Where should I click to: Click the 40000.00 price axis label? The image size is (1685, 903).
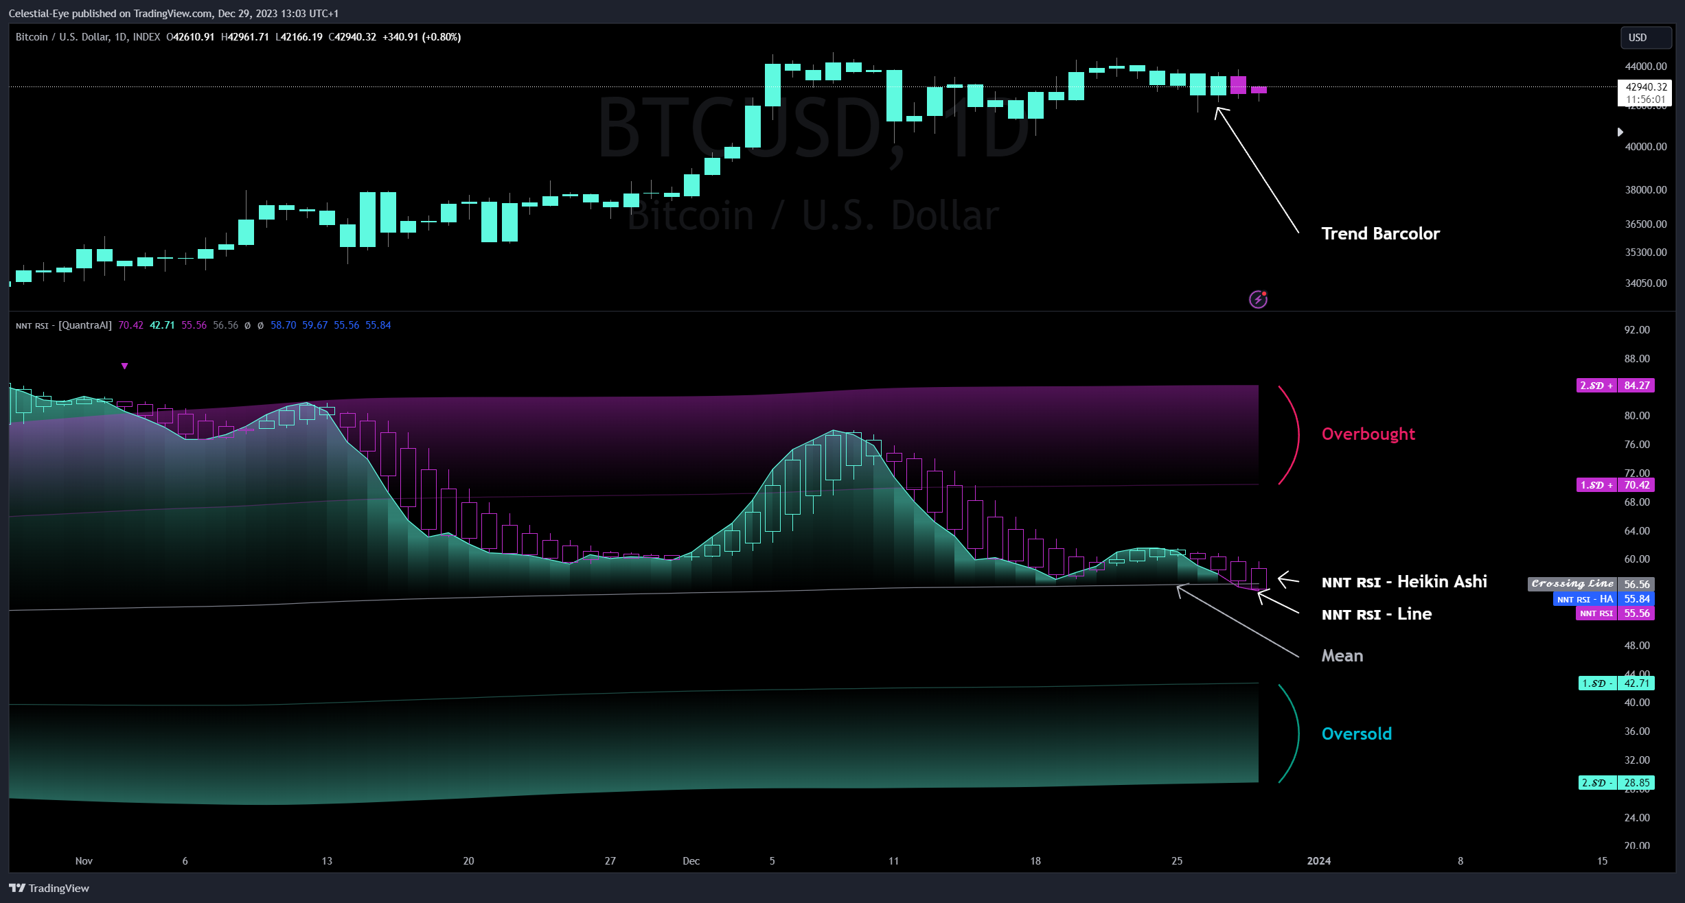click(1645, 147)
